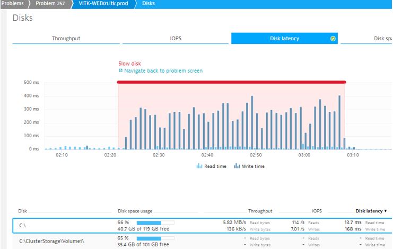Click the red Slow disk event bar
This screenshot has width=393, height=249.
[231, 82]
